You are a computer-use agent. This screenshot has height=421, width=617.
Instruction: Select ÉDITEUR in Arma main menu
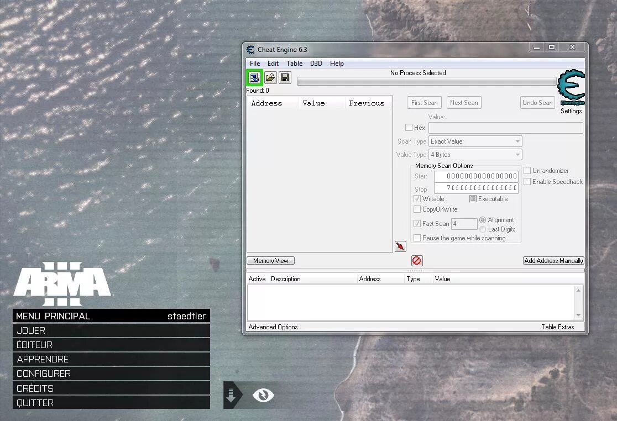[x=111, y=345]
